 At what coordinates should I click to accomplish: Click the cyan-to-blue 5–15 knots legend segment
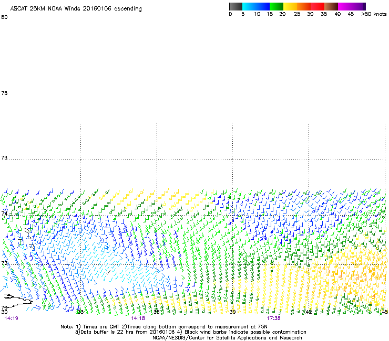click(256, 6)
